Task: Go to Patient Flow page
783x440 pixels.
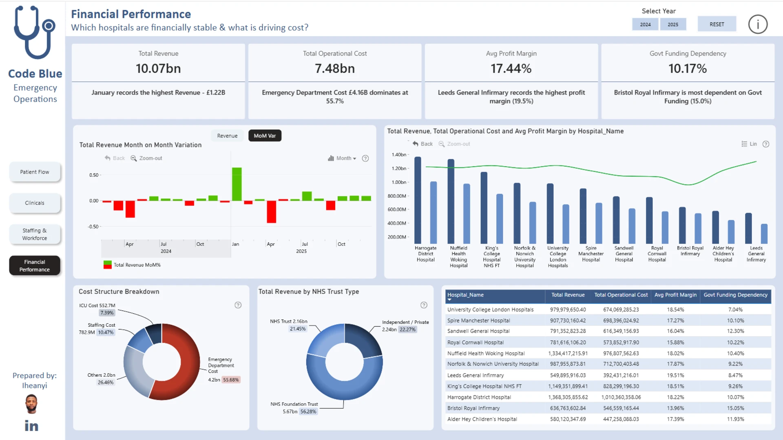Action: click(35, 172)
